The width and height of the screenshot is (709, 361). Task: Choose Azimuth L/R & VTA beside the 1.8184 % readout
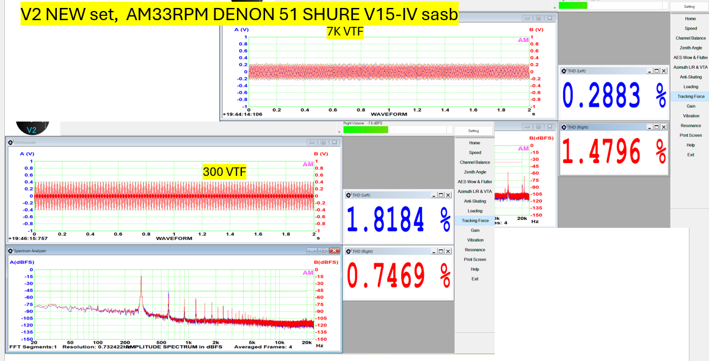point(474,191)
